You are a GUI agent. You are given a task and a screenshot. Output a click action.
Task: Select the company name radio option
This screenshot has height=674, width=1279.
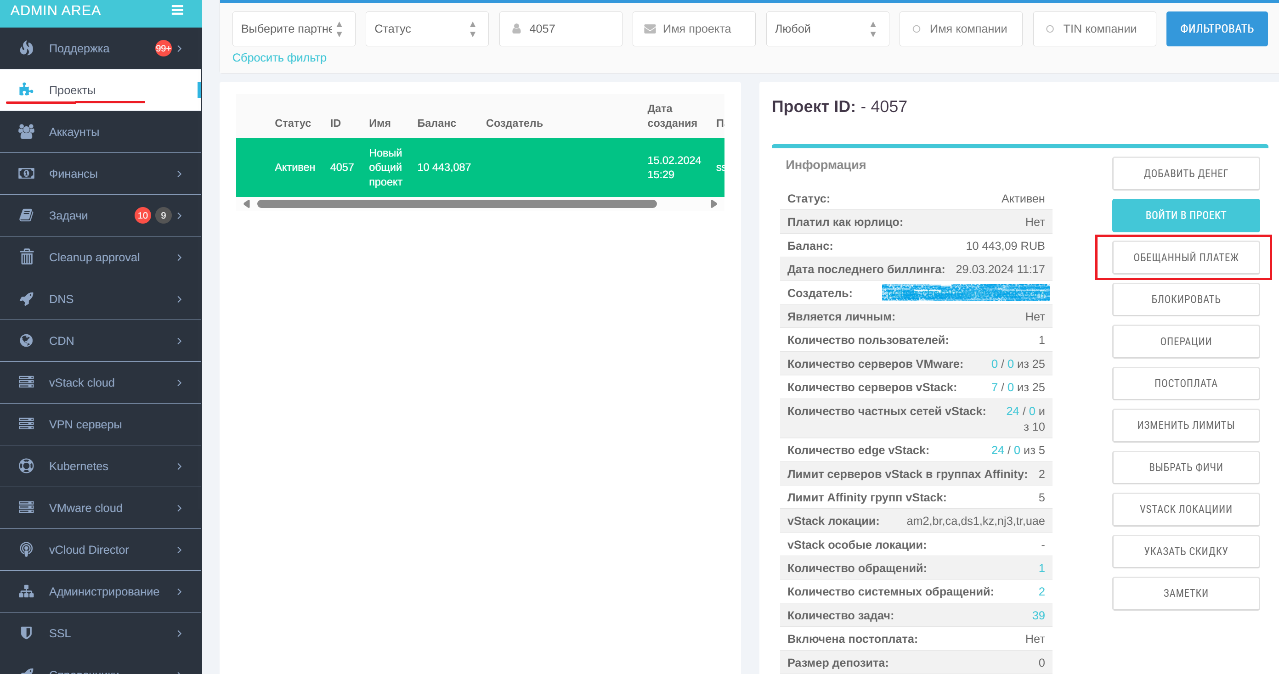click(x=916, y=29)
